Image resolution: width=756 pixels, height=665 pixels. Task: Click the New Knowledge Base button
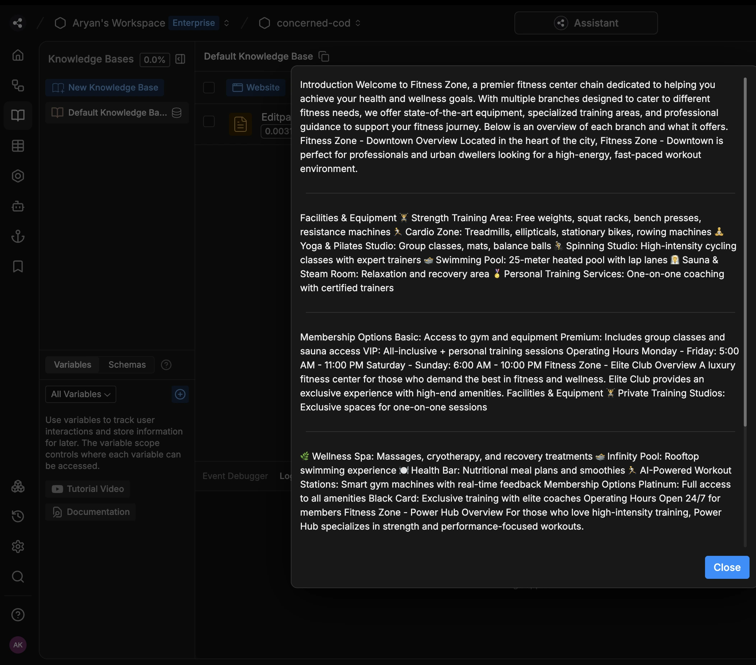point(105,87)
